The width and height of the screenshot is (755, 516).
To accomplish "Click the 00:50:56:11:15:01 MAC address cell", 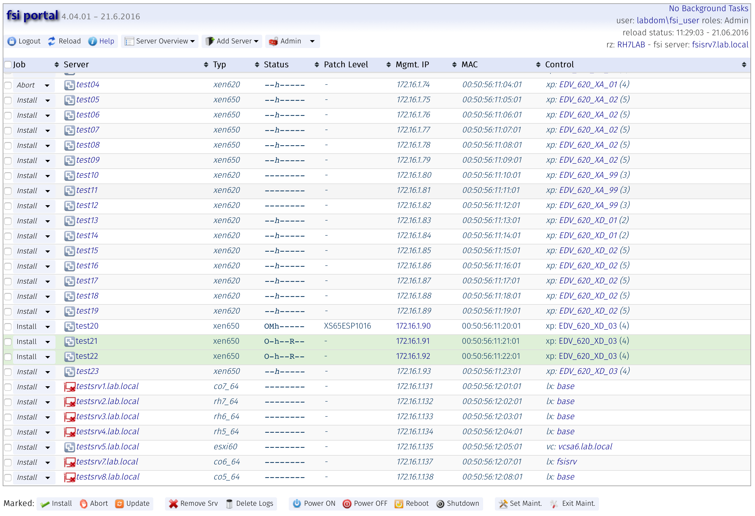I will click(491, 251).
